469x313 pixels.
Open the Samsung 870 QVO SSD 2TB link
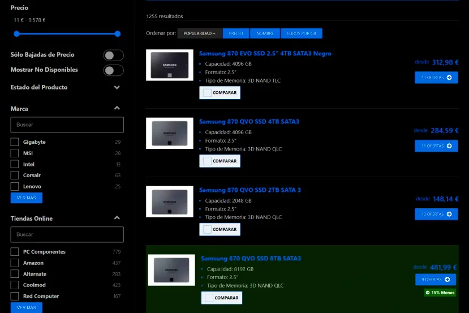249,190
